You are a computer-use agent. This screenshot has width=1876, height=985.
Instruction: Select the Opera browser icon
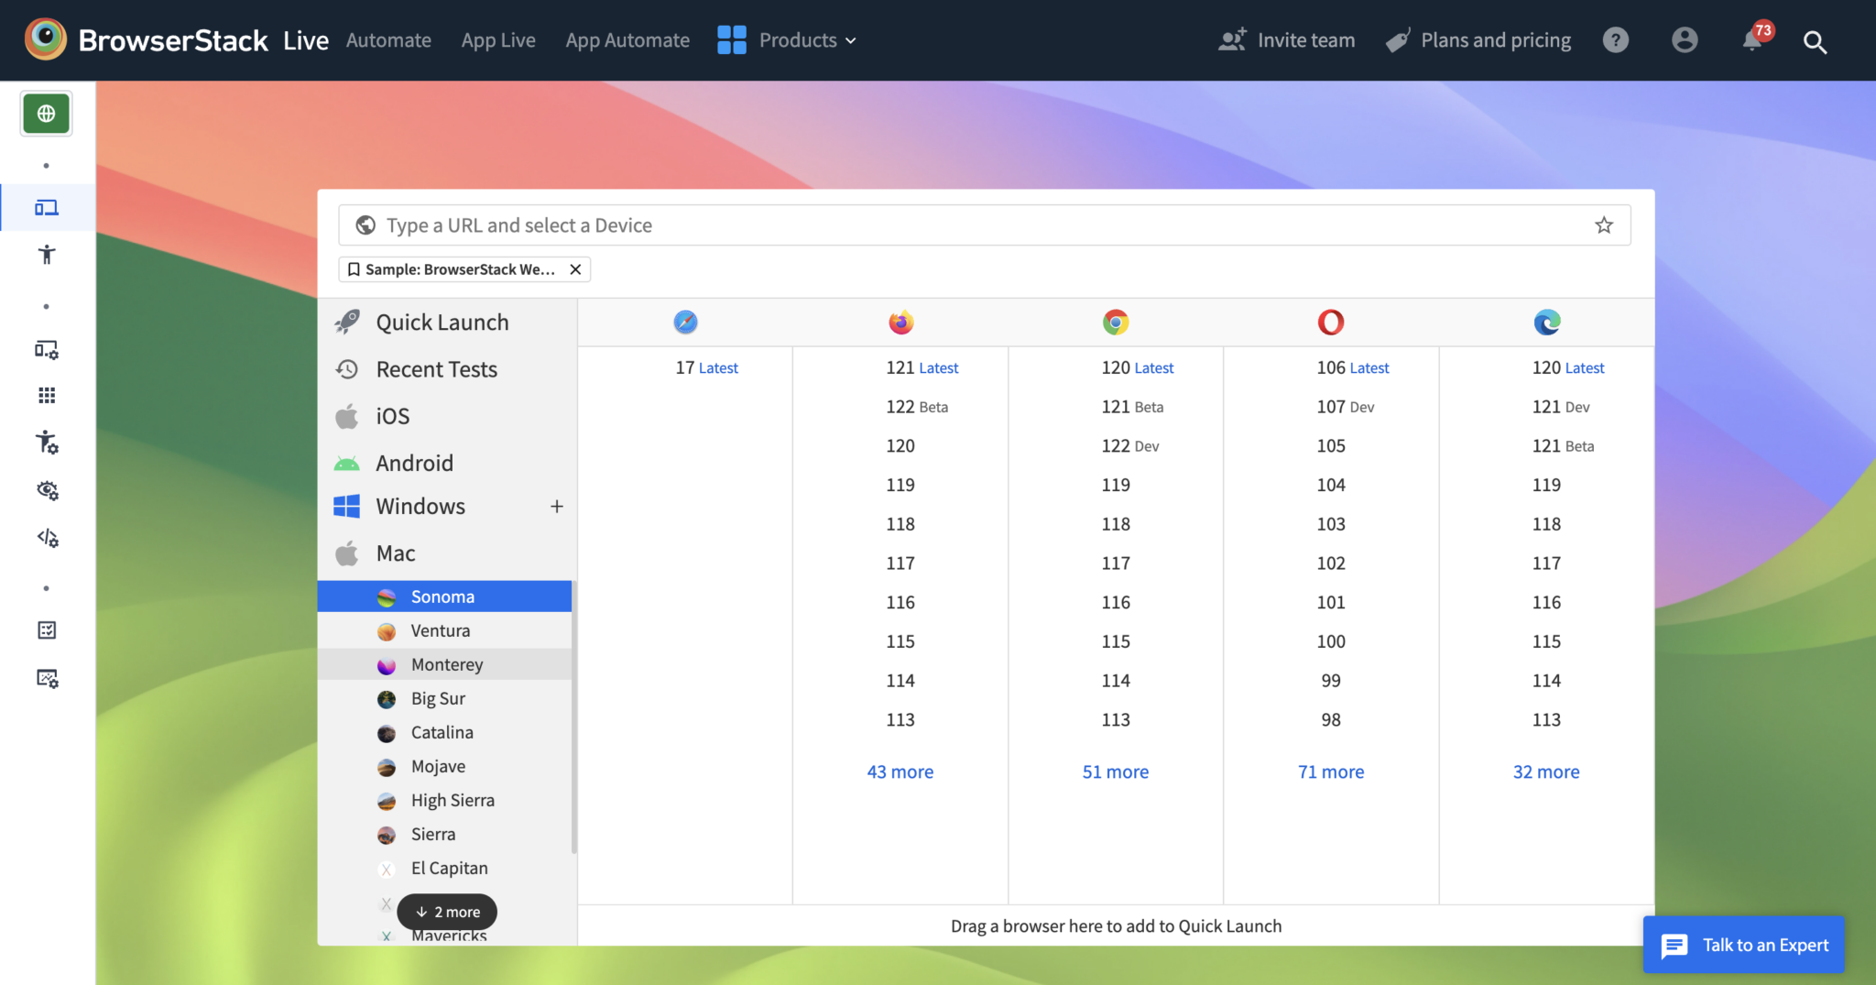1330,322
